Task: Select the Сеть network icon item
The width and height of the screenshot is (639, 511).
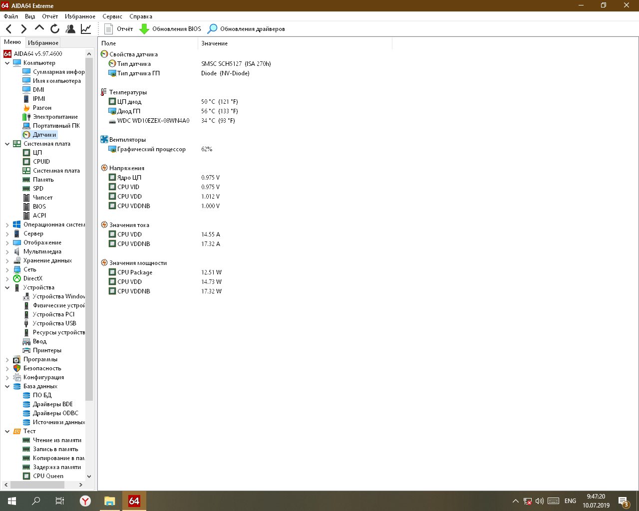Action: pyautogui.click(x=17, y=269)
